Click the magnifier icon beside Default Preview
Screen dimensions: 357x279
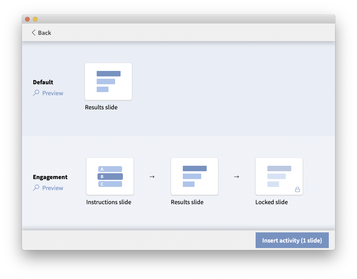pos(36,93)
